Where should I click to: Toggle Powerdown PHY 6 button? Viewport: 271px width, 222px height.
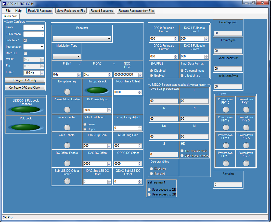pos(226,163)
